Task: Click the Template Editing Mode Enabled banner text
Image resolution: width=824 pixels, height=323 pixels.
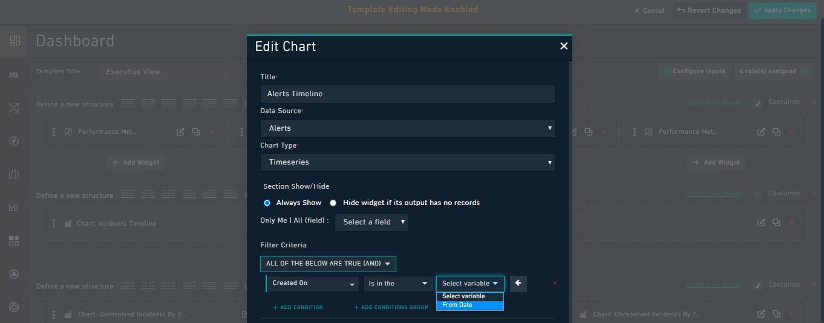Action: [413, 10]
